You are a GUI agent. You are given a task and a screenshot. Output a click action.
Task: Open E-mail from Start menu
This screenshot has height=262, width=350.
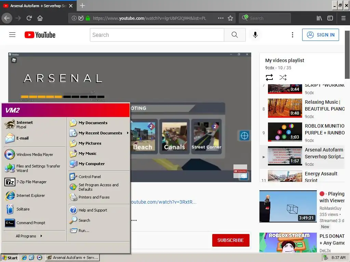[35, 138]
